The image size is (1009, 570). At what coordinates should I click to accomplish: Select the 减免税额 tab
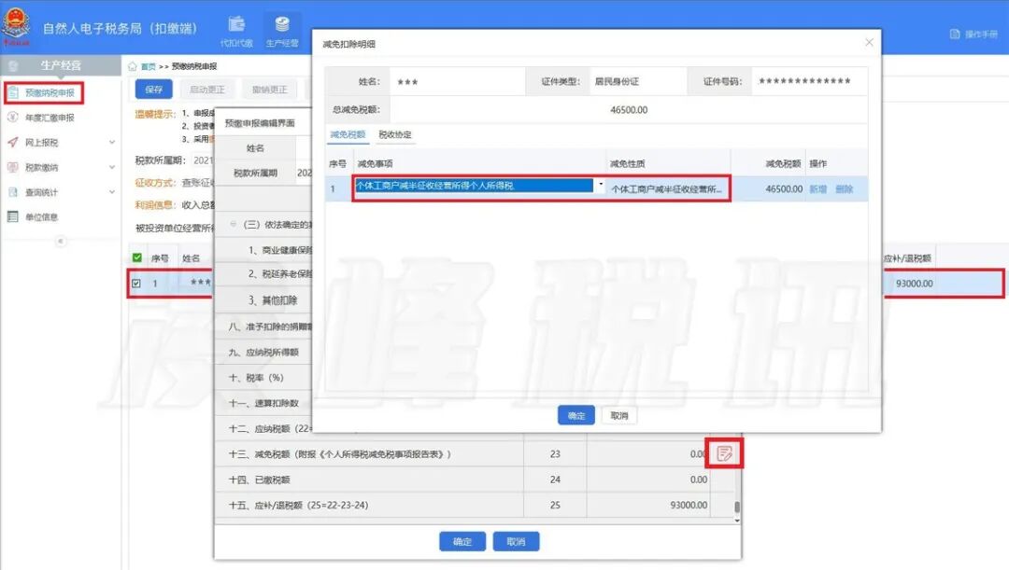coord(348,134)
